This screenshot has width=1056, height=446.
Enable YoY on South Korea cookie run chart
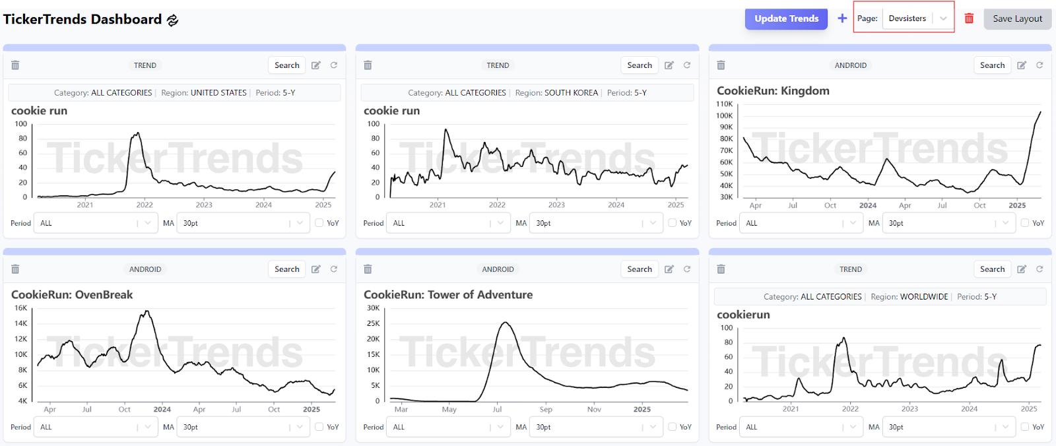pos(672,223)
